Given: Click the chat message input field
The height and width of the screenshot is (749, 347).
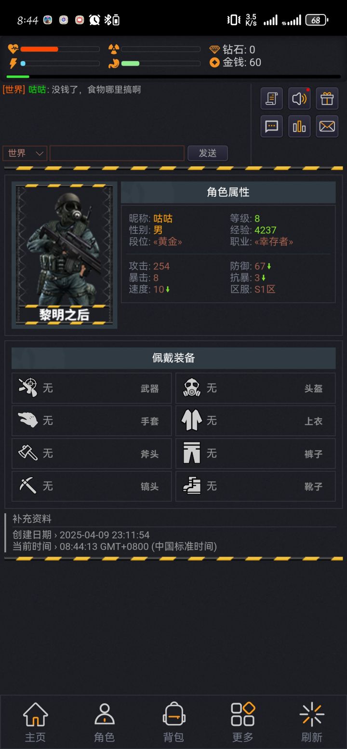Looking at the screenshot, I should 117,153.
